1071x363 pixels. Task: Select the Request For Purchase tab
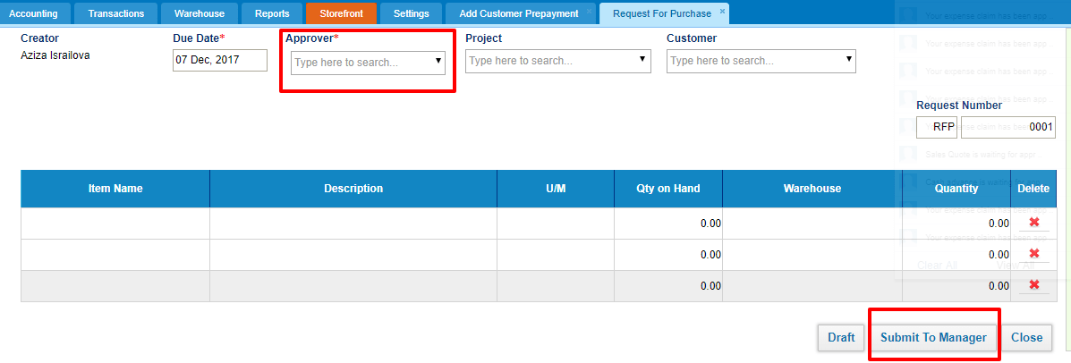click(x=662, y=13)
